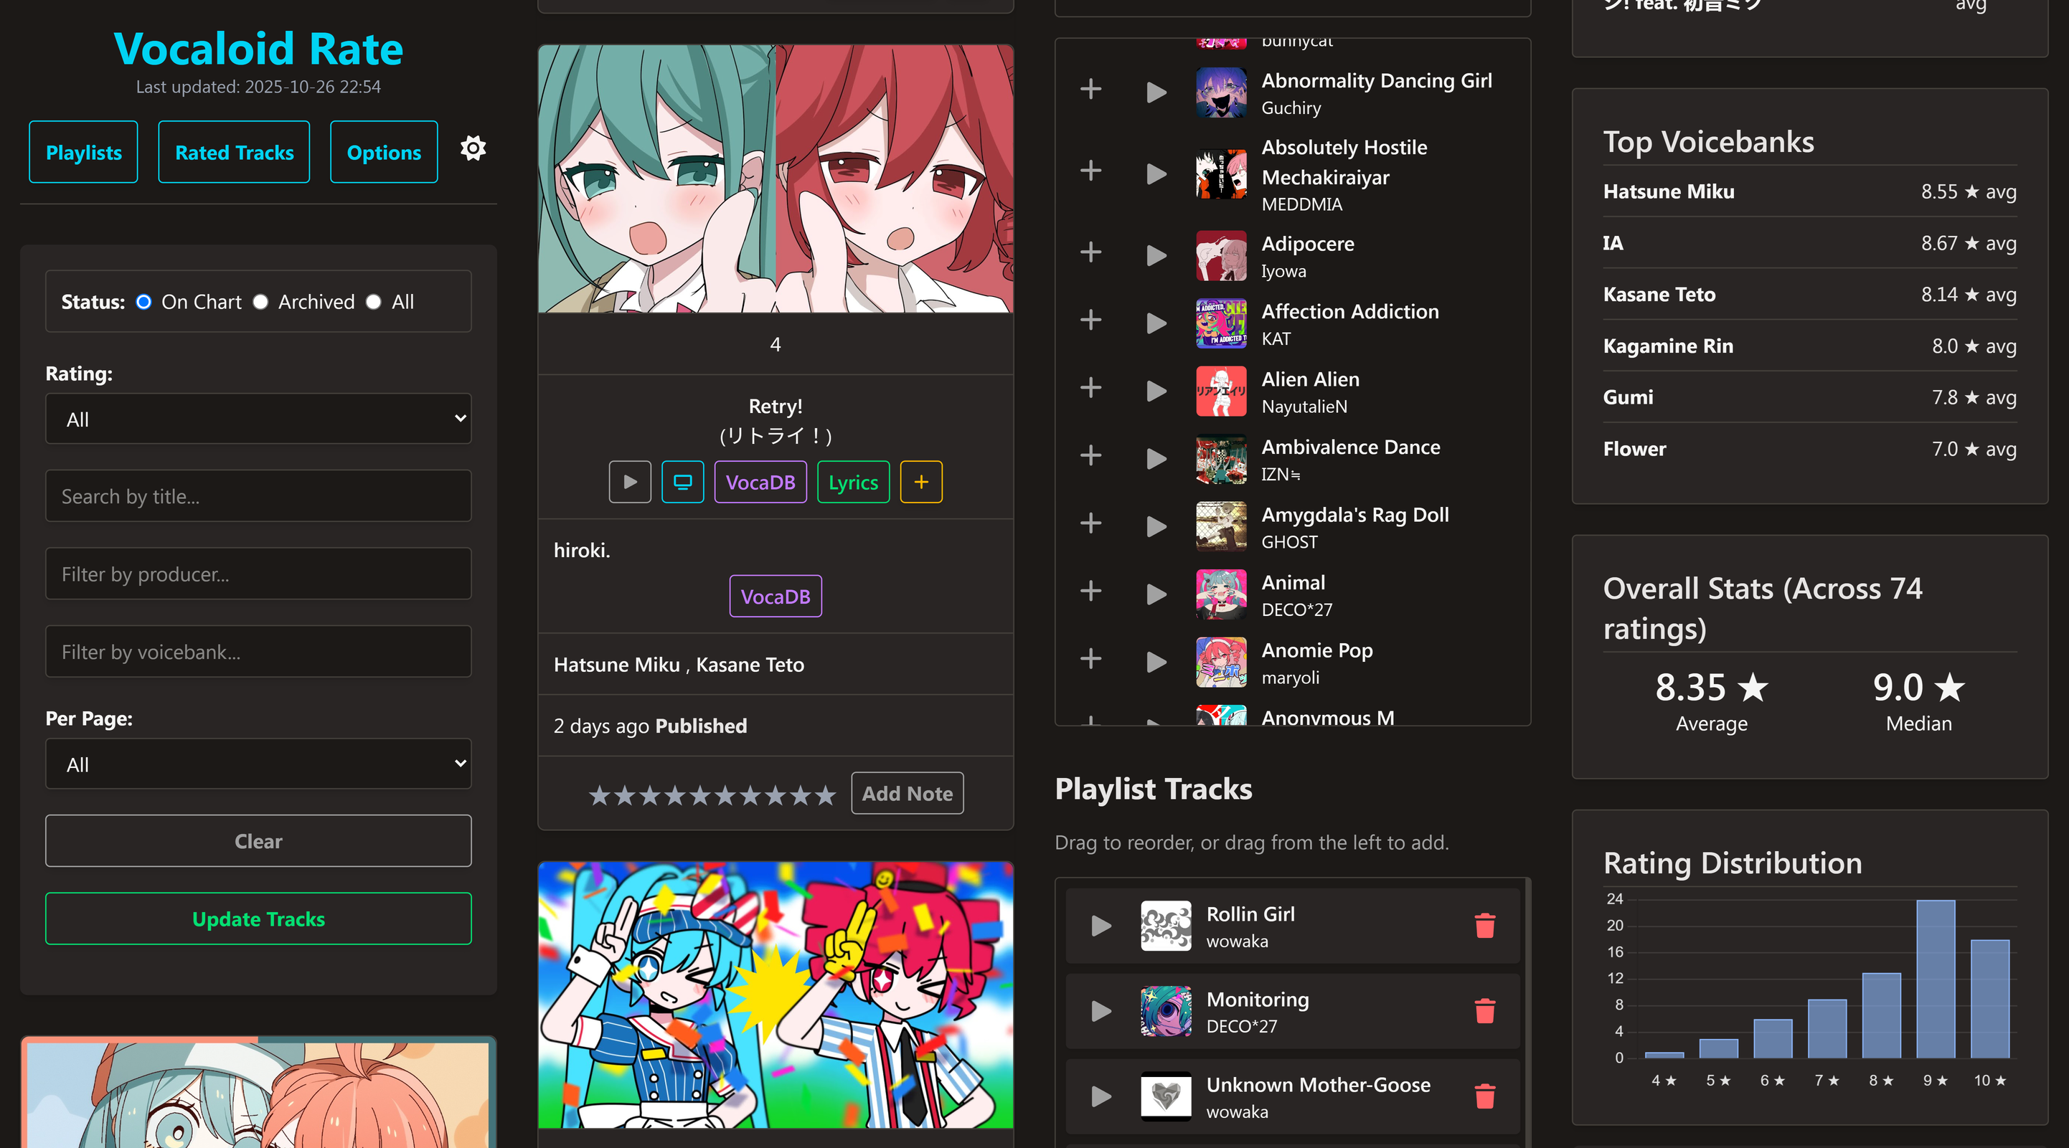2069x1148 pixels.
Task: Select the Archived status radio
Action: [x=260, y=302]
